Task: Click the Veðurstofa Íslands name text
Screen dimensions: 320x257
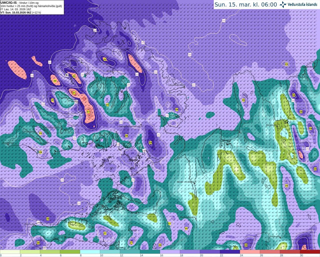Action: point(302,4)
